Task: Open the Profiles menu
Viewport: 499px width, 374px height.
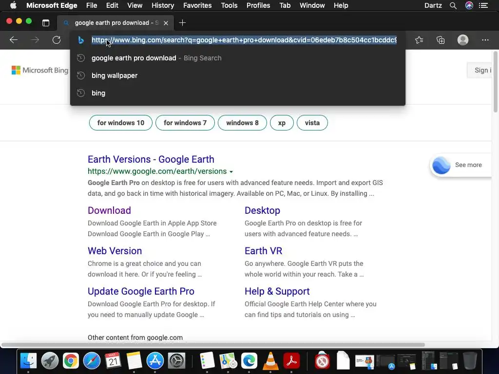Action: (x=258, y=5)
